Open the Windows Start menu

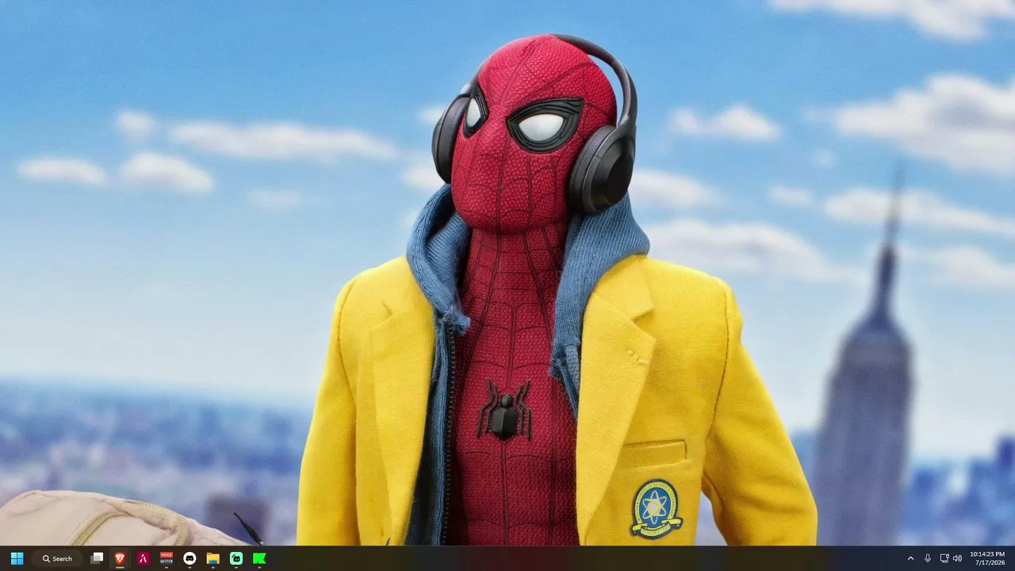pos(17,558)
